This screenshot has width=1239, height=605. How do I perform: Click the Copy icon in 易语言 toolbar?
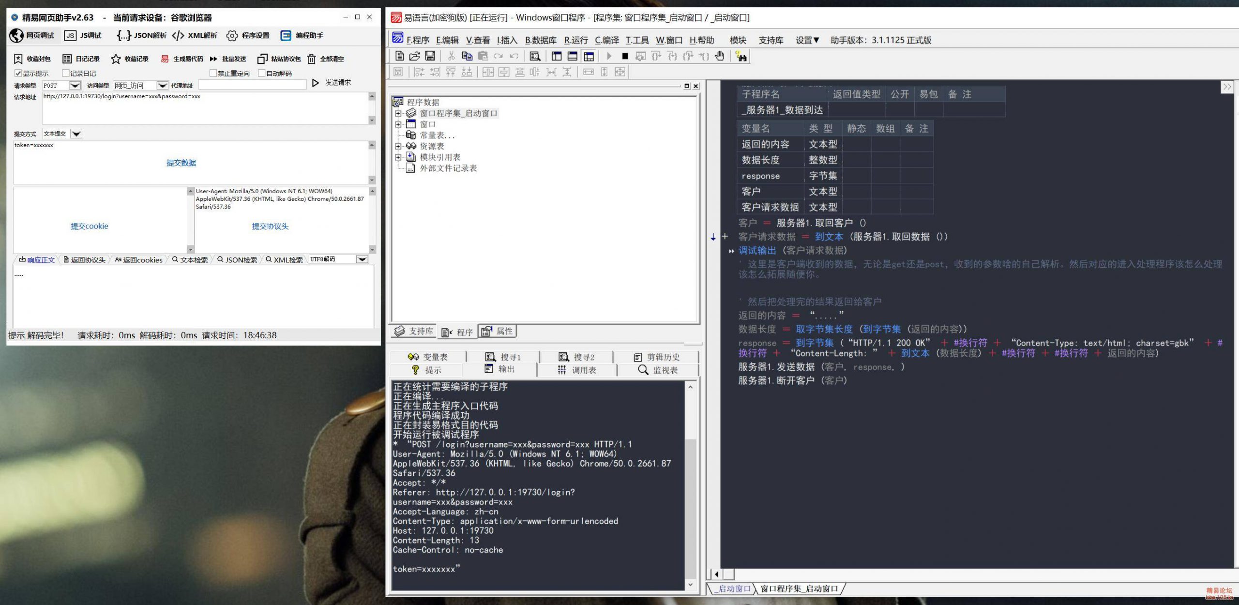pyautogui.click(x=467, y=56)
